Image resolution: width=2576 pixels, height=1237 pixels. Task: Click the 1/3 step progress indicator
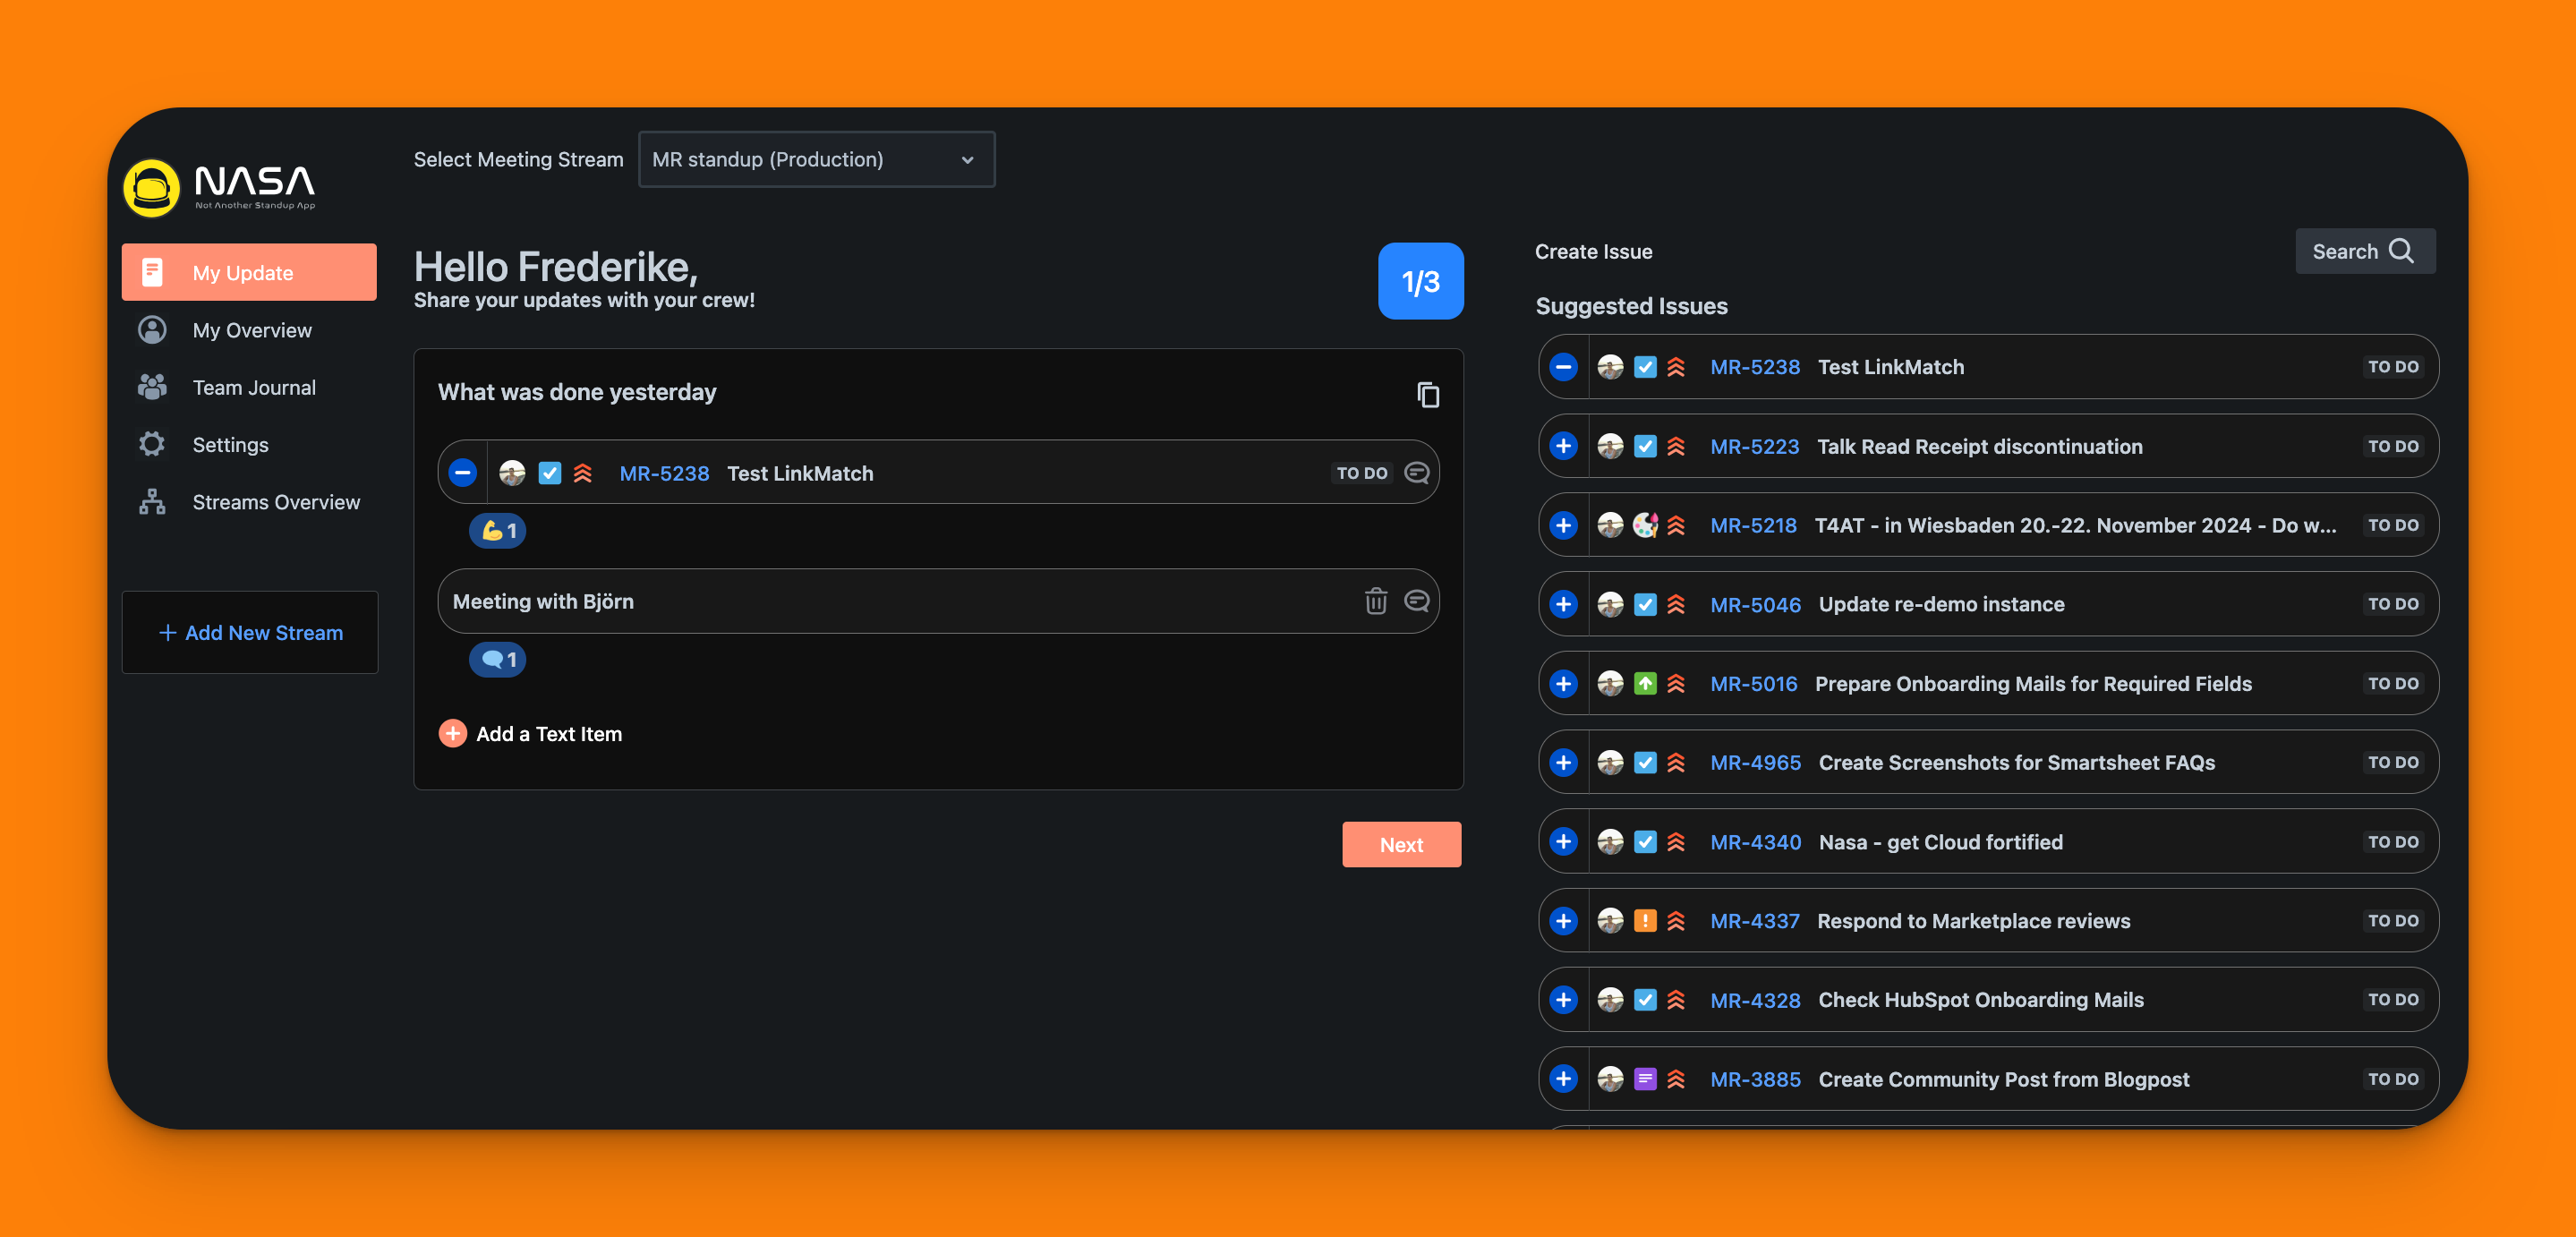tap(1420, 281)
